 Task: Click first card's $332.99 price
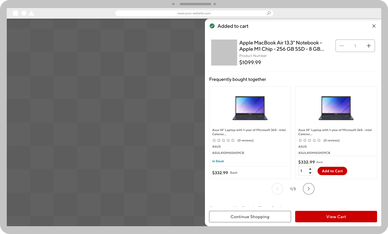220,173
